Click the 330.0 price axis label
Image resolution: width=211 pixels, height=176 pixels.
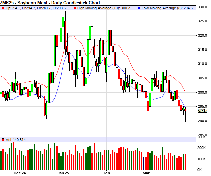click(x=202, y=7)
